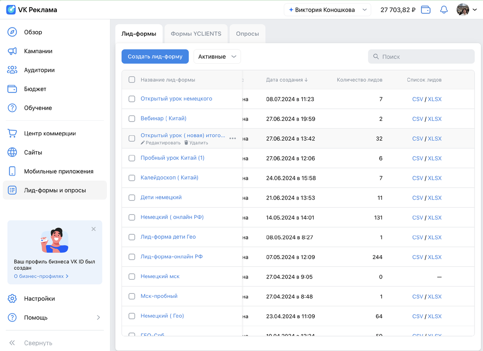Open the wallet icon in header
483x351 pixels.
pos(426,10)
